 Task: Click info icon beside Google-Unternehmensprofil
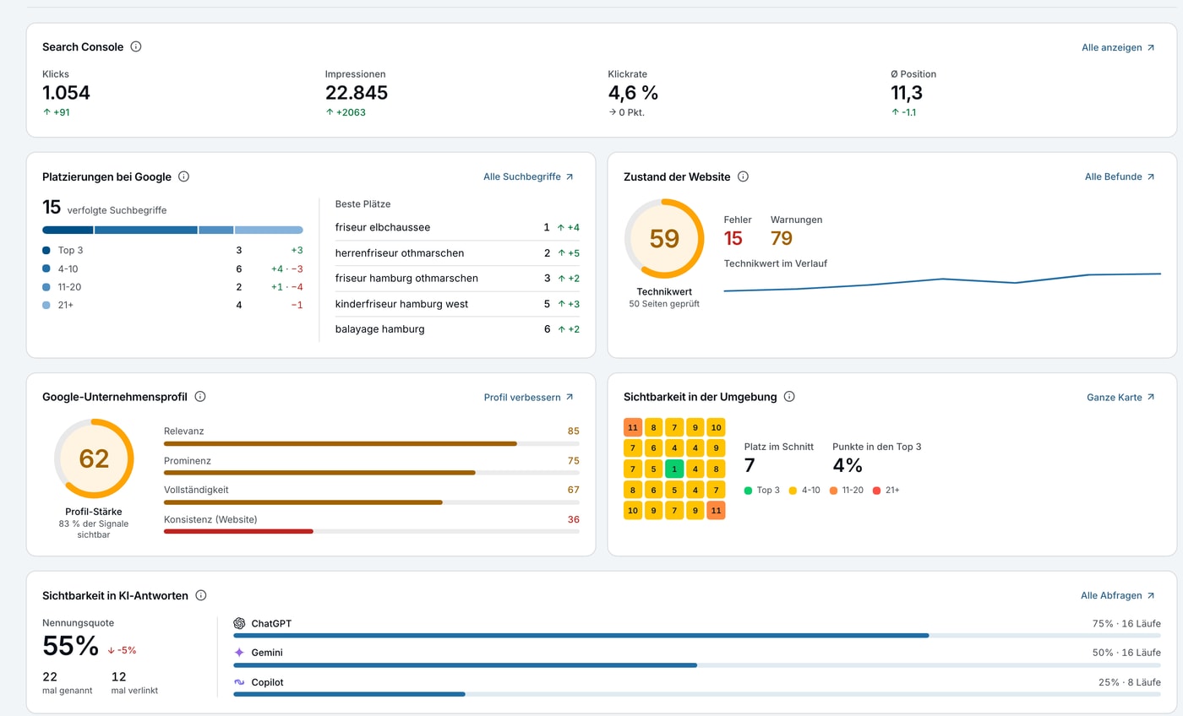200,396
